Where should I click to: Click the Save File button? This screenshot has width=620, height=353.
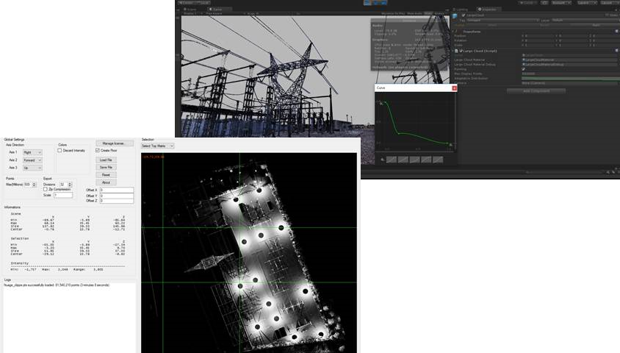[x=106, y=168]
